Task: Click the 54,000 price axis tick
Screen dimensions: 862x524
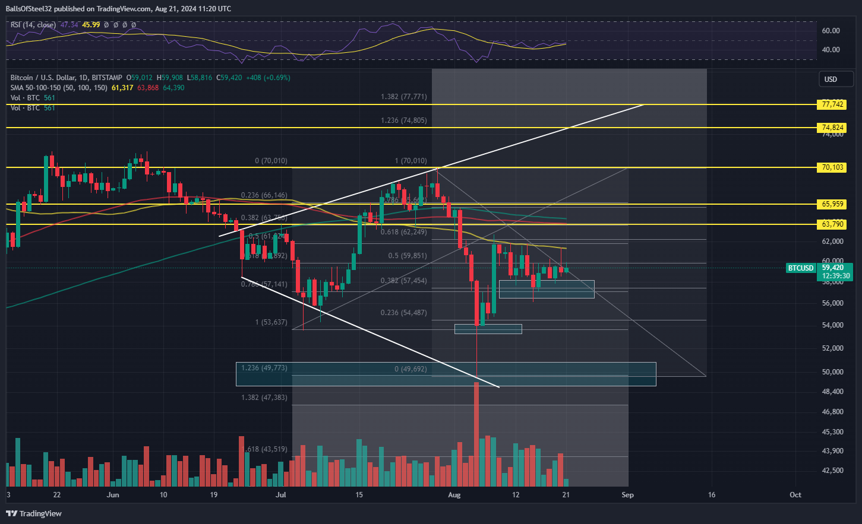Action: (833, 325)
